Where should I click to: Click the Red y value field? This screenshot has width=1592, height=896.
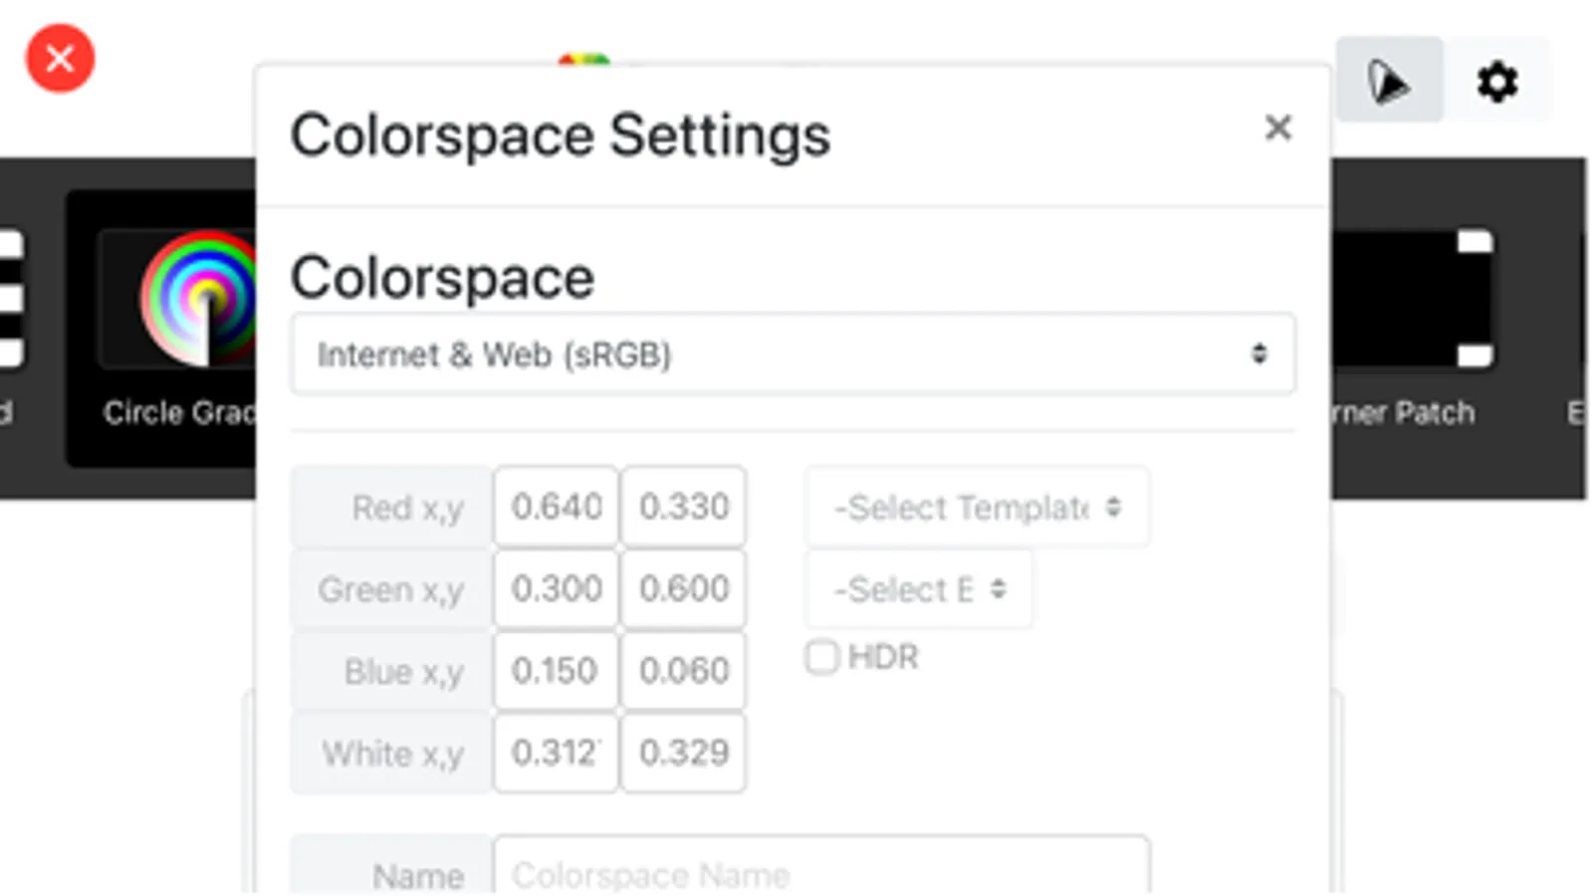coord(683,507)
